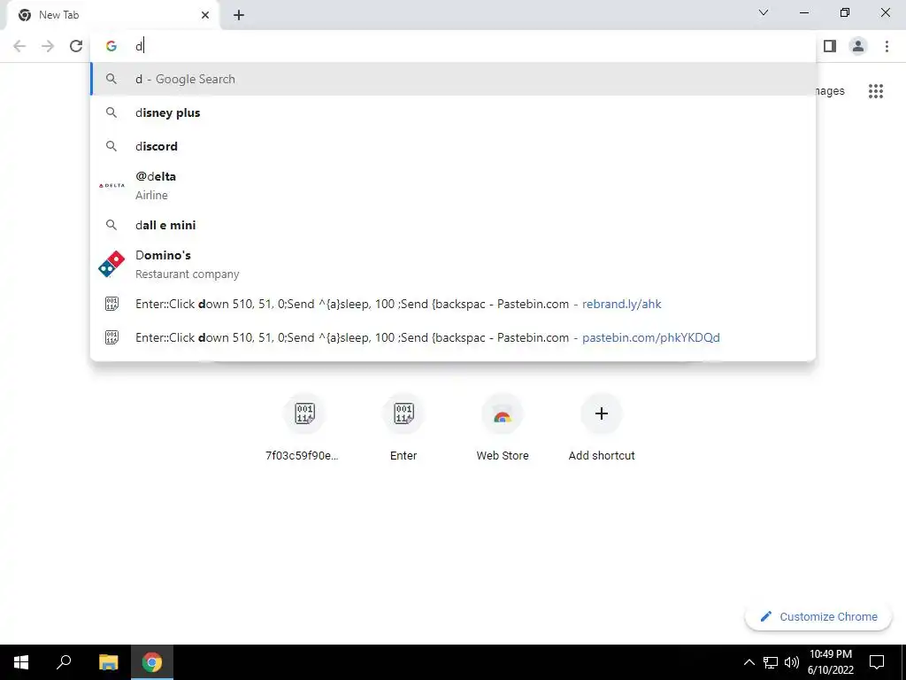906x680 pixels.
Task: Open the Chrome three-dot menu
Action: [x=887, y=46]
